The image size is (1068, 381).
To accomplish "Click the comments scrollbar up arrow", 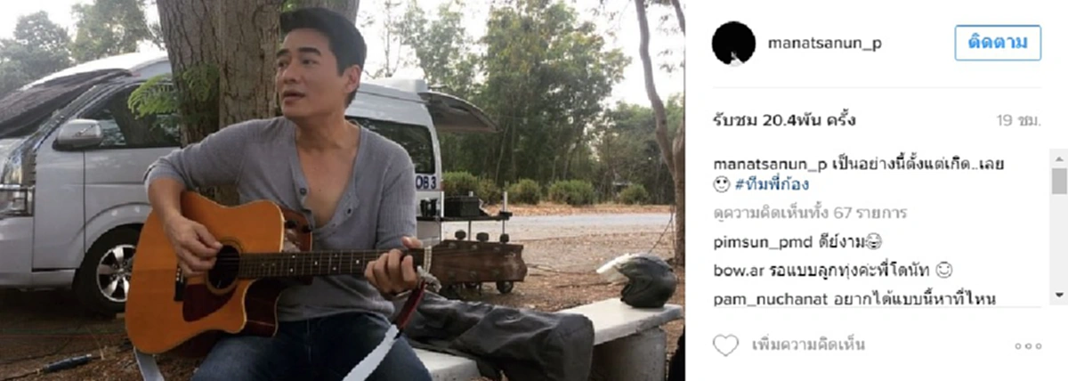I will click(x=1058, y=158).
